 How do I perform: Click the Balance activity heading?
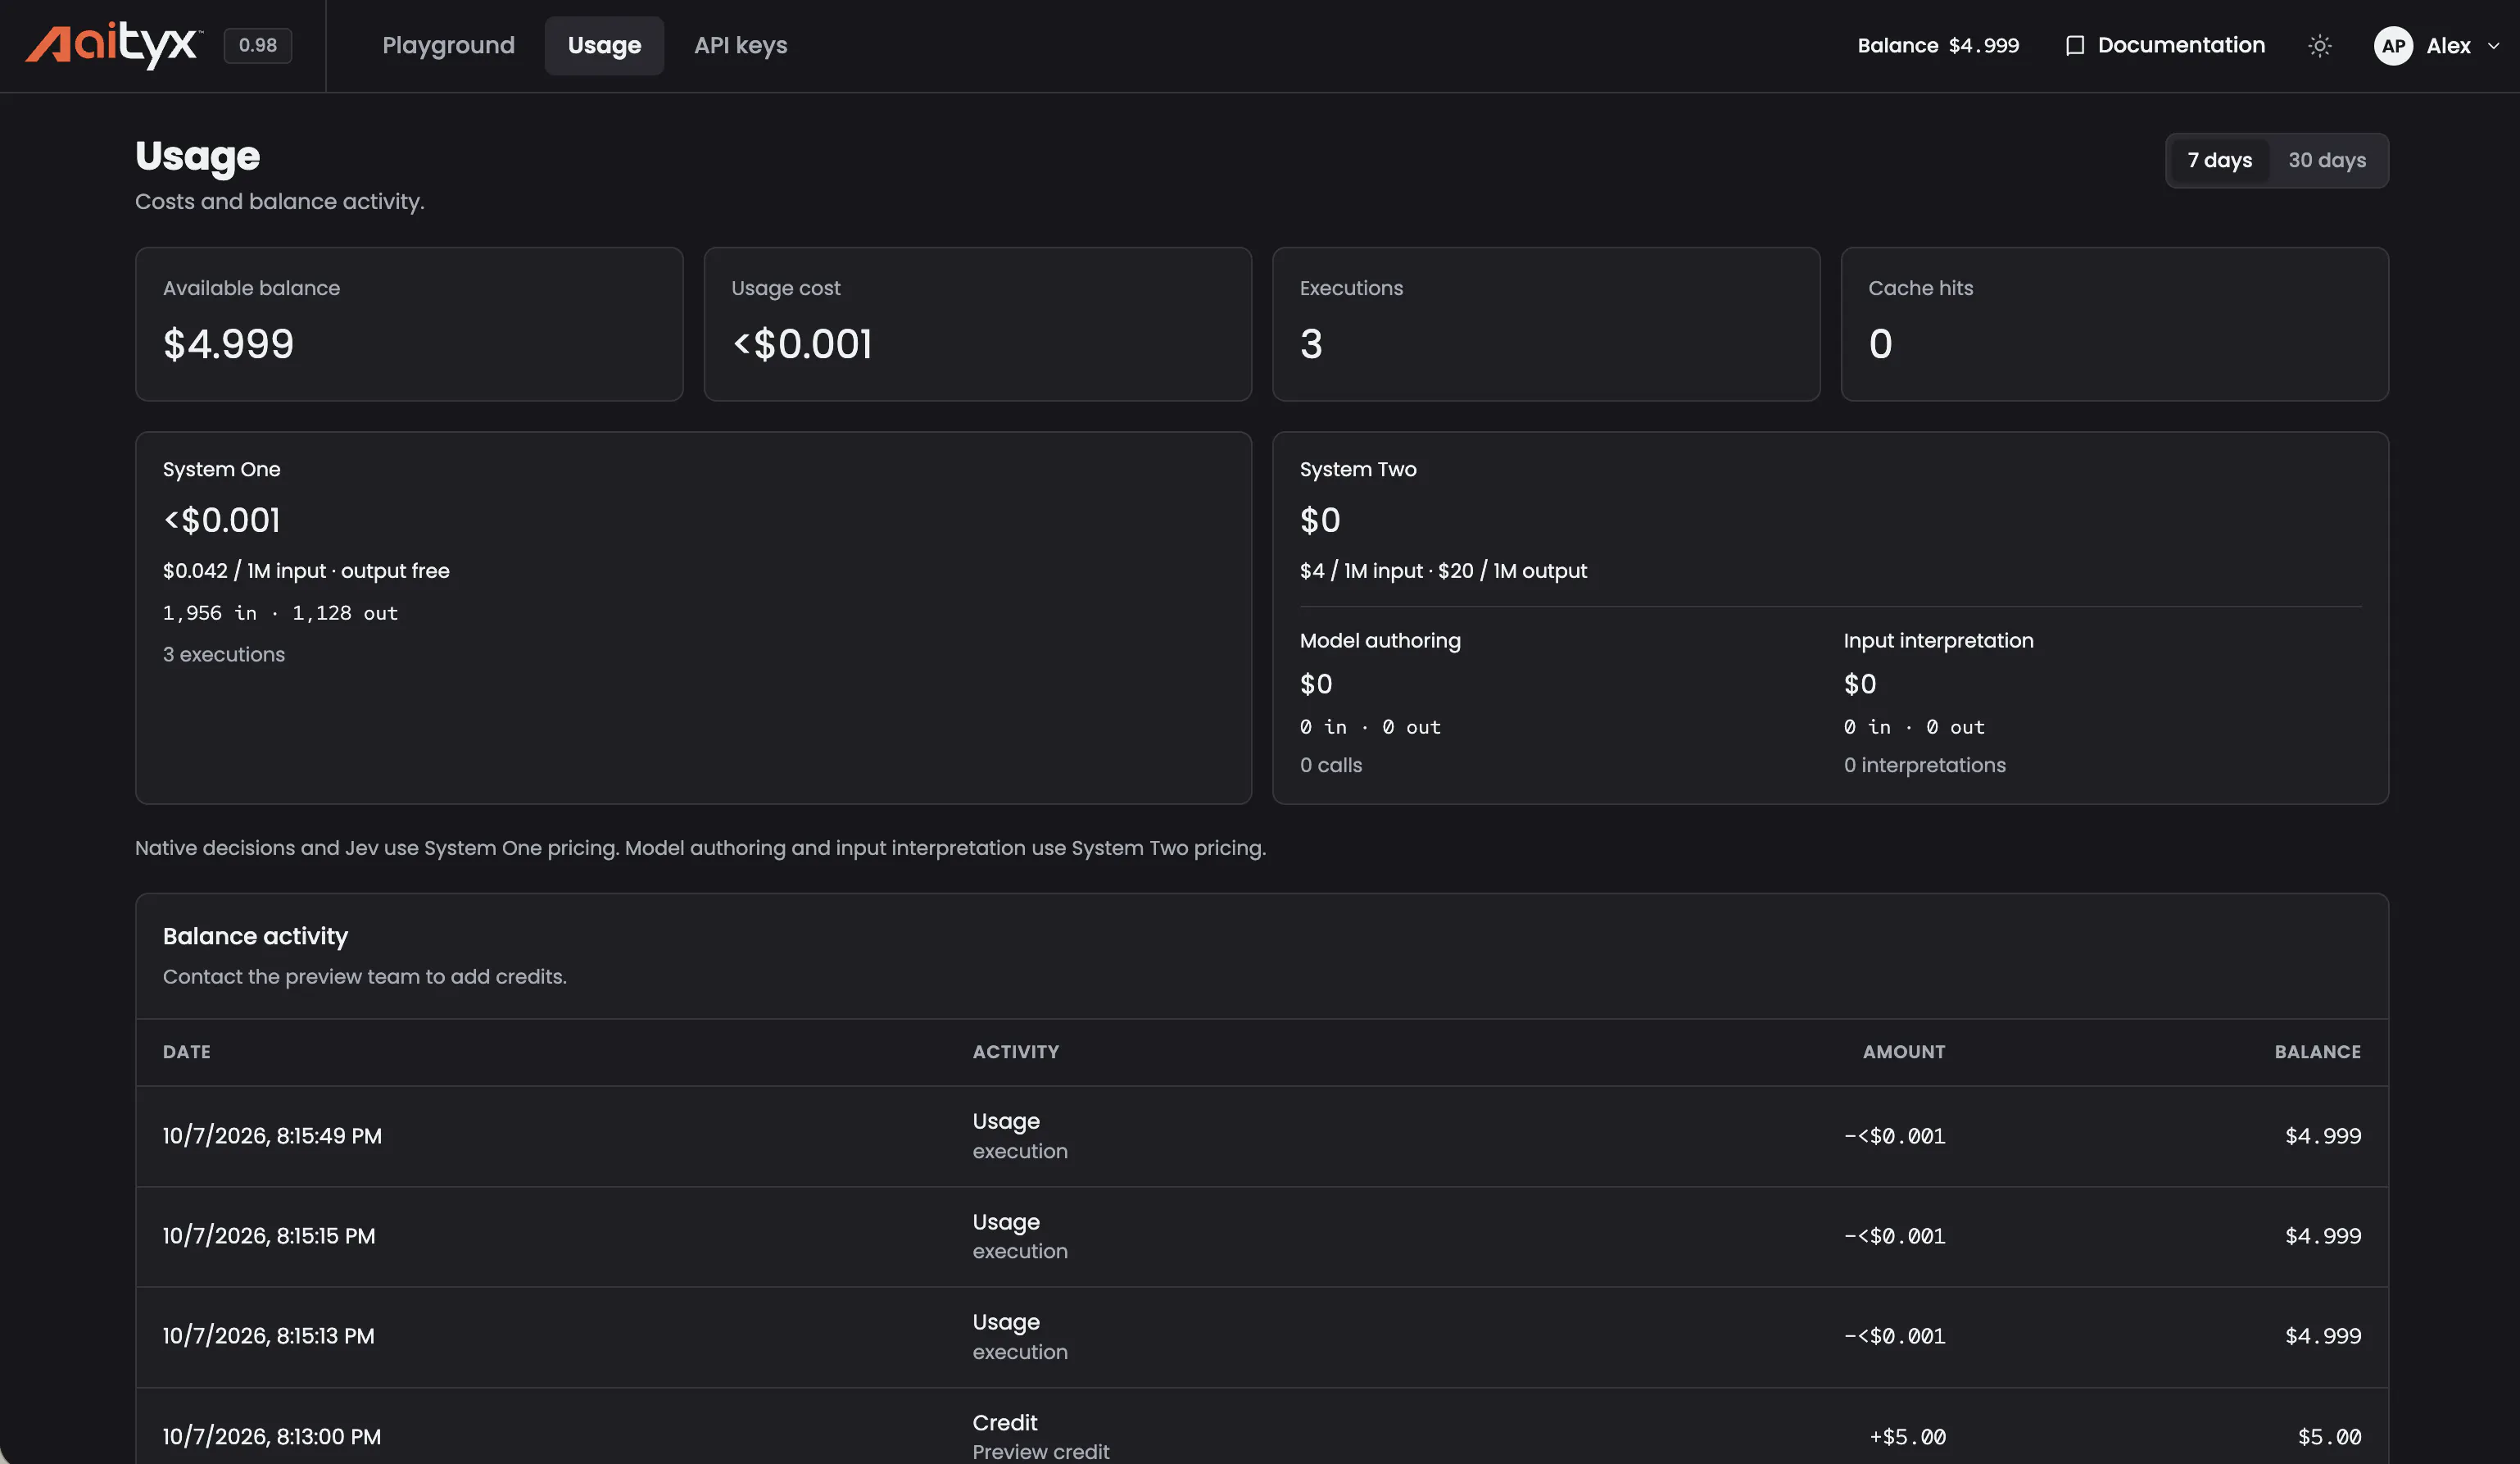[255, 937]
